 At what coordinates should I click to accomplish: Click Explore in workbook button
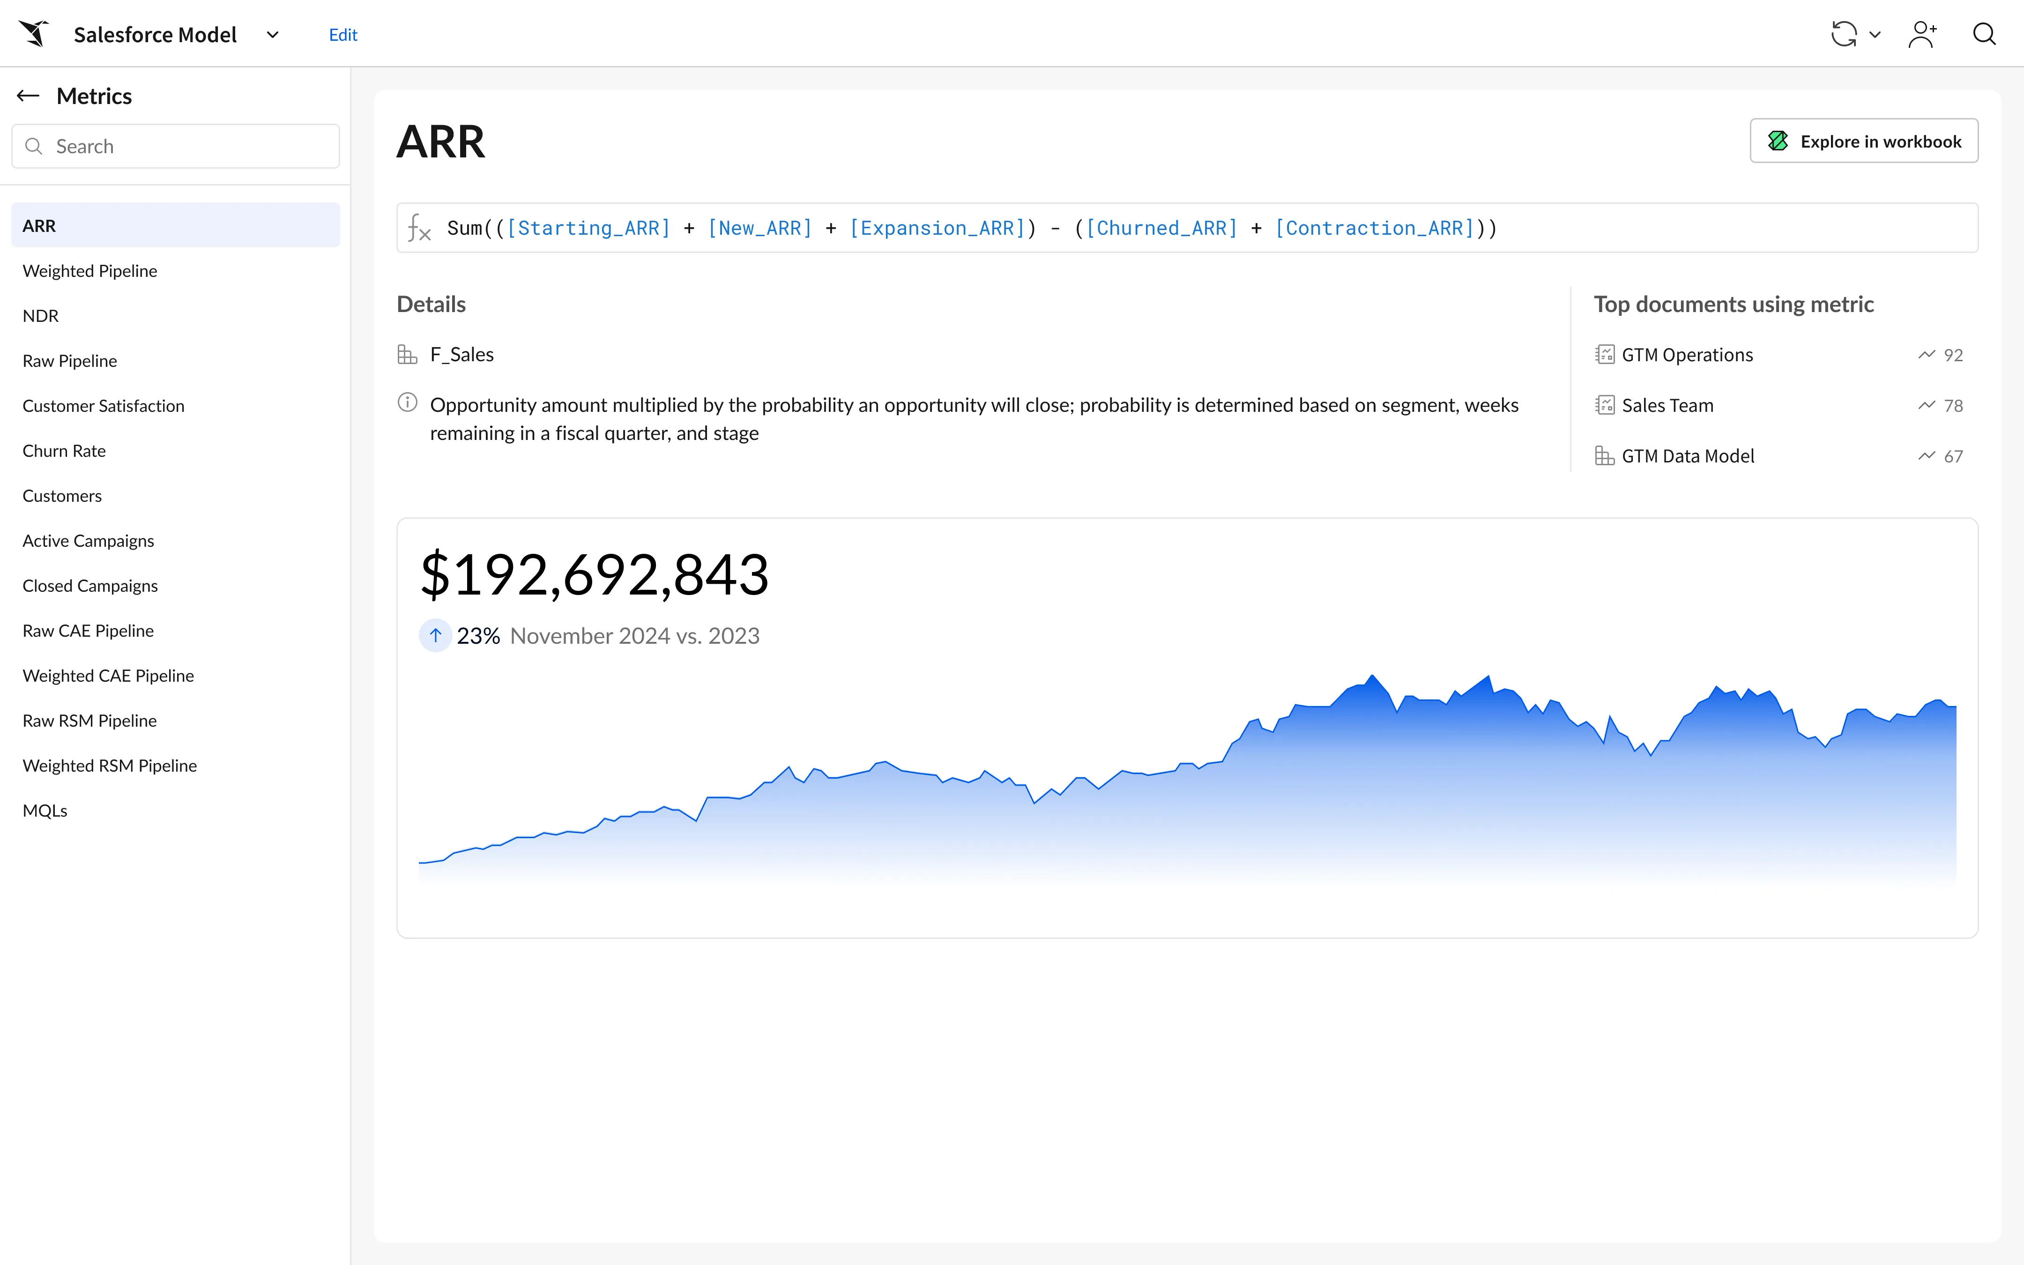tap(1863, 141)
